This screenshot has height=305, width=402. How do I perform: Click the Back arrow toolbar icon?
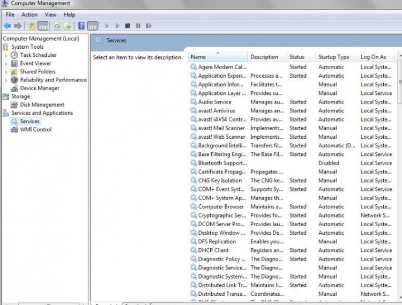7,26
